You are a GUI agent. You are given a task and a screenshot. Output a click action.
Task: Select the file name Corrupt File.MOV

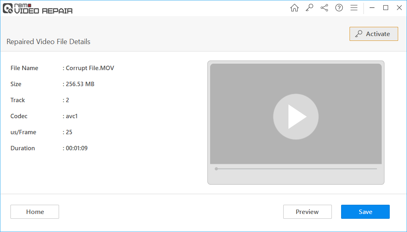[89, 68]
